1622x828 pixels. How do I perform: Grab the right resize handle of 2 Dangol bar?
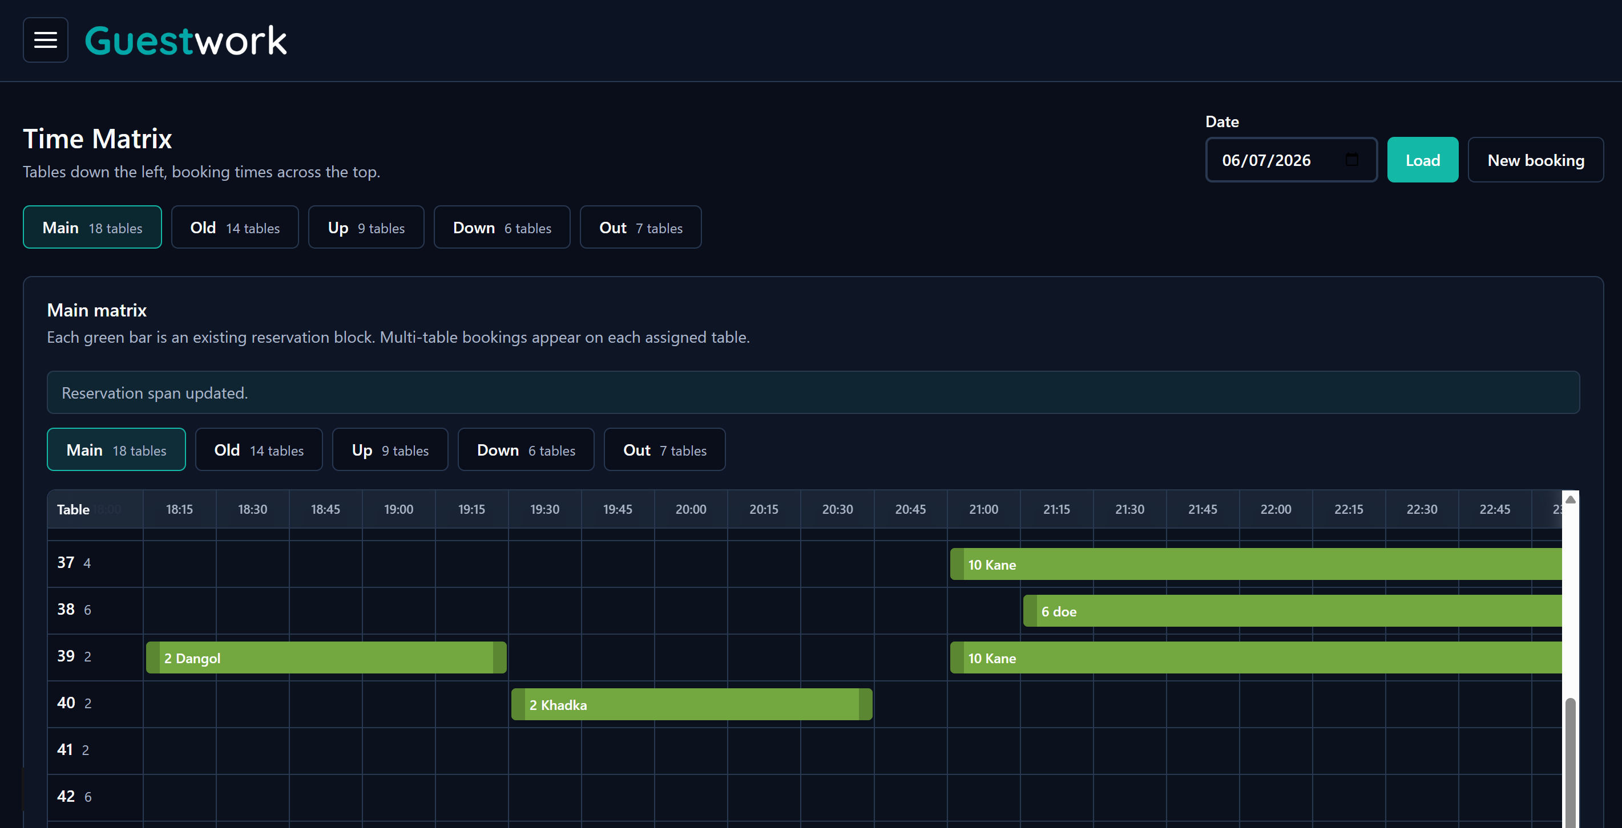click(499, 657)
